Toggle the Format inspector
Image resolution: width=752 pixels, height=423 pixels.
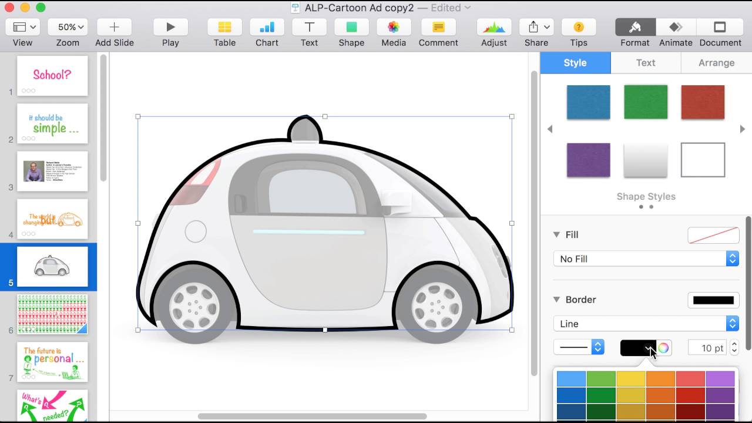point(635,27)
